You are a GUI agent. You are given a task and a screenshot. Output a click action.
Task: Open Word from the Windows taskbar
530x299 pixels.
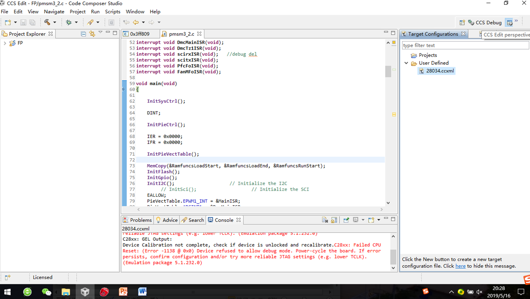[x=142, y=292]
